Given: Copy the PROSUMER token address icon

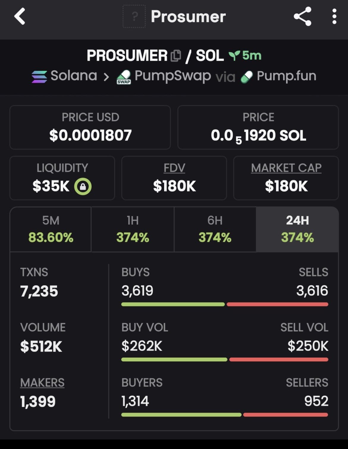Looking at the screenshot, I should tap(176, 56).
